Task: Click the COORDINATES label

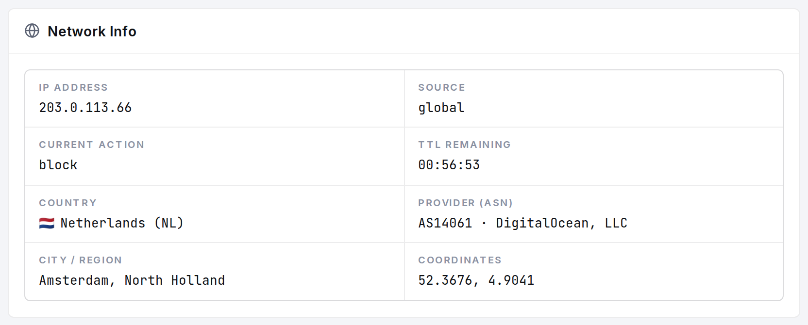Action: click(x=460, y=260)
